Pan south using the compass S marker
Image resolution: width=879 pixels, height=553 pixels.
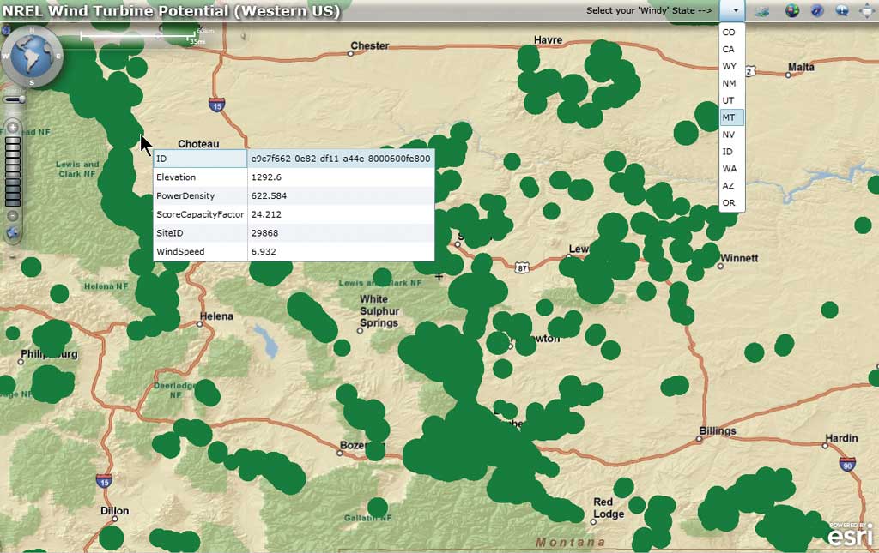coord(32,83)
